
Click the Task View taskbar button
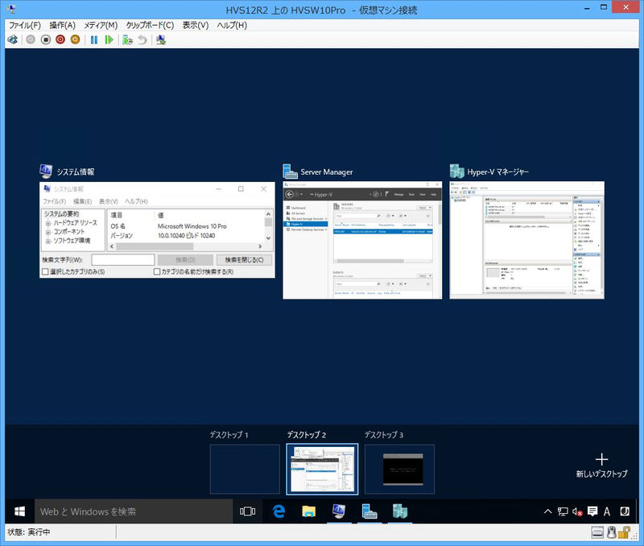coord(248,511)
